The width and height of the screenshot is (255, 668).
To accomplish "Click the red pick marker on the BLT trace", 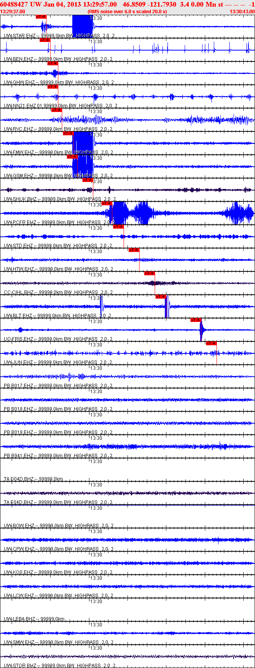I will click(161, 297).
